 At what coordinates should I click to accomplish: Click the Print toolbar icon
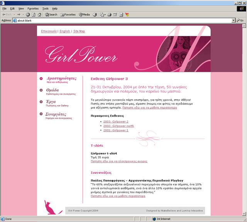tap(110, 15)
